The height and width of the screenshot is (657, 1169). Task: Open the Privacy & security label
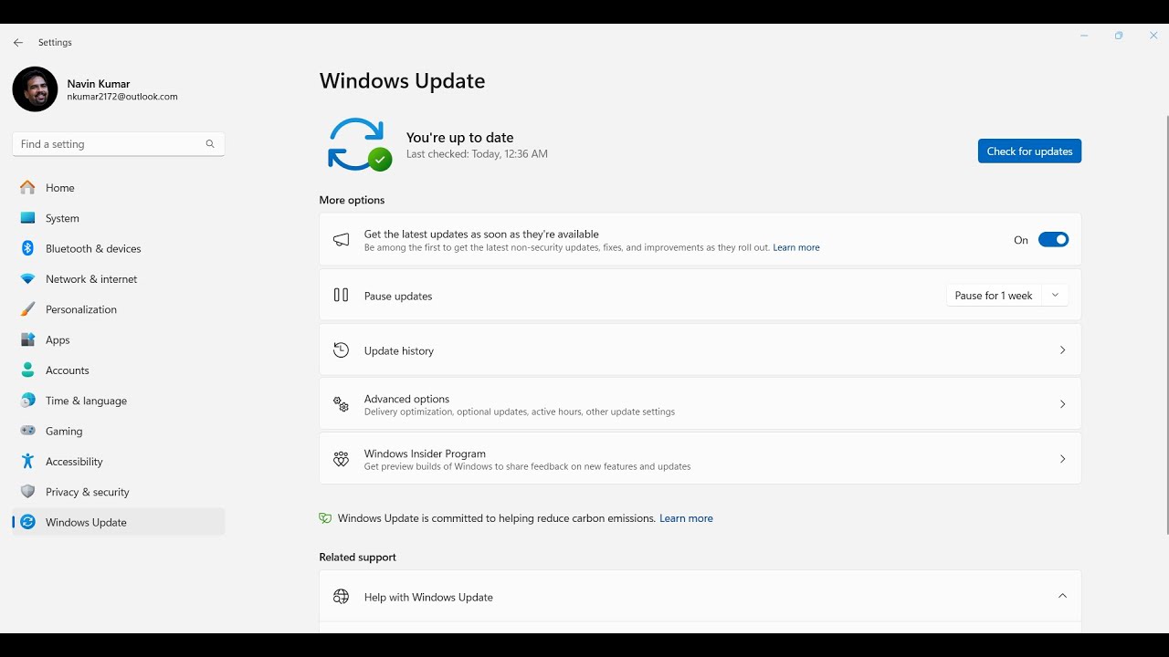click(x=88, y=492)
